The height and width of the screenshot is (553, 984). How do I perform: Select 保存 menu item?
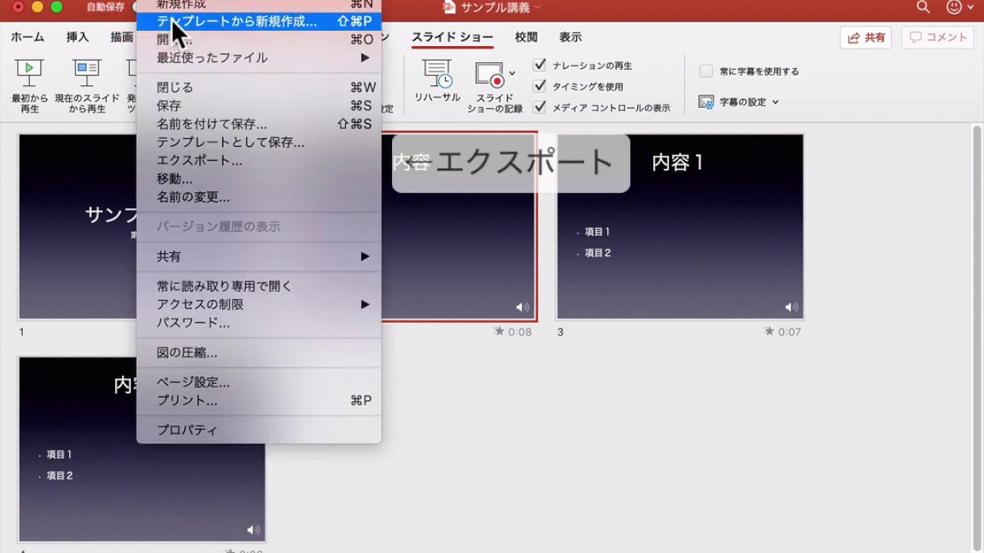pyautogui.click(x=258, y=106)
